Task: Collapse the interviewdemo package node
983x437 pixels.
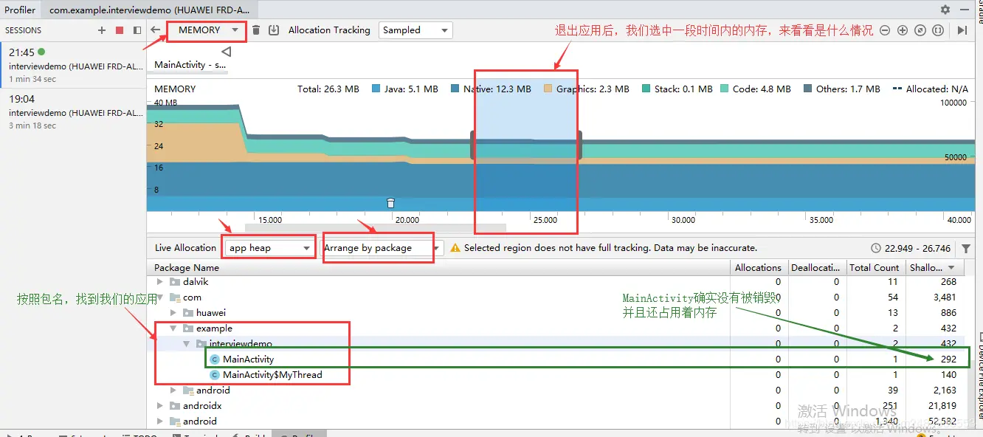Action: click(x=187, y=344)
